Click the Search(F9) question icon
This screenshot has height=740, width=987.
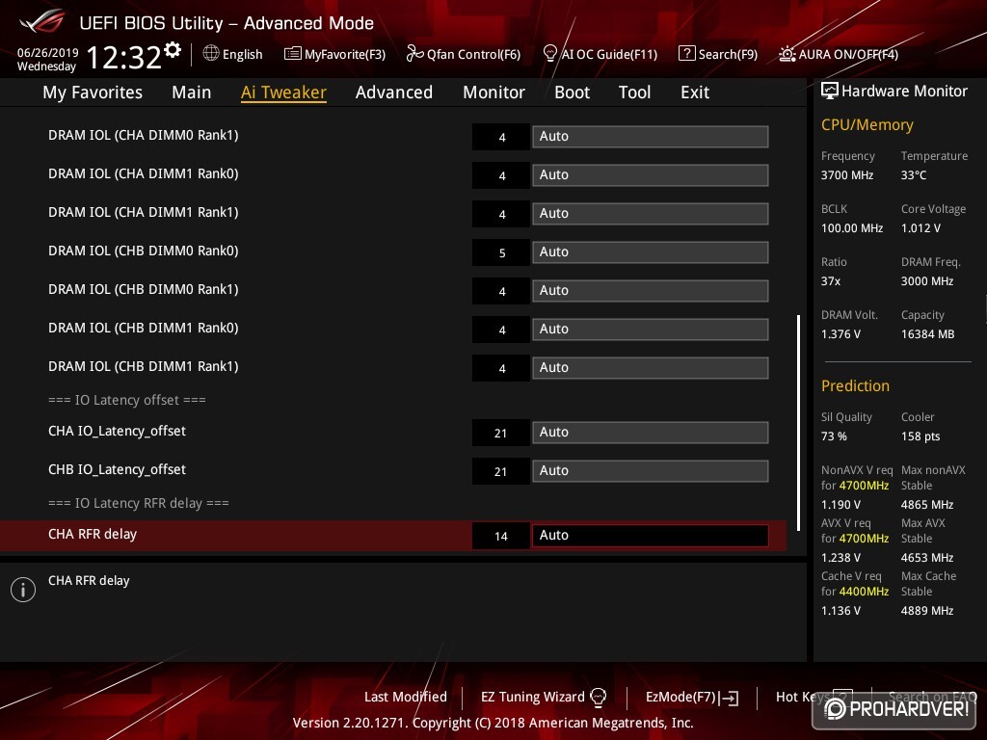click(x=686, y=54)
